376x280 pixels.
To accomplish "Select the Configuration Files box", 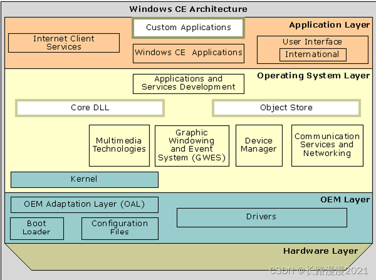I will click(120, 229).
